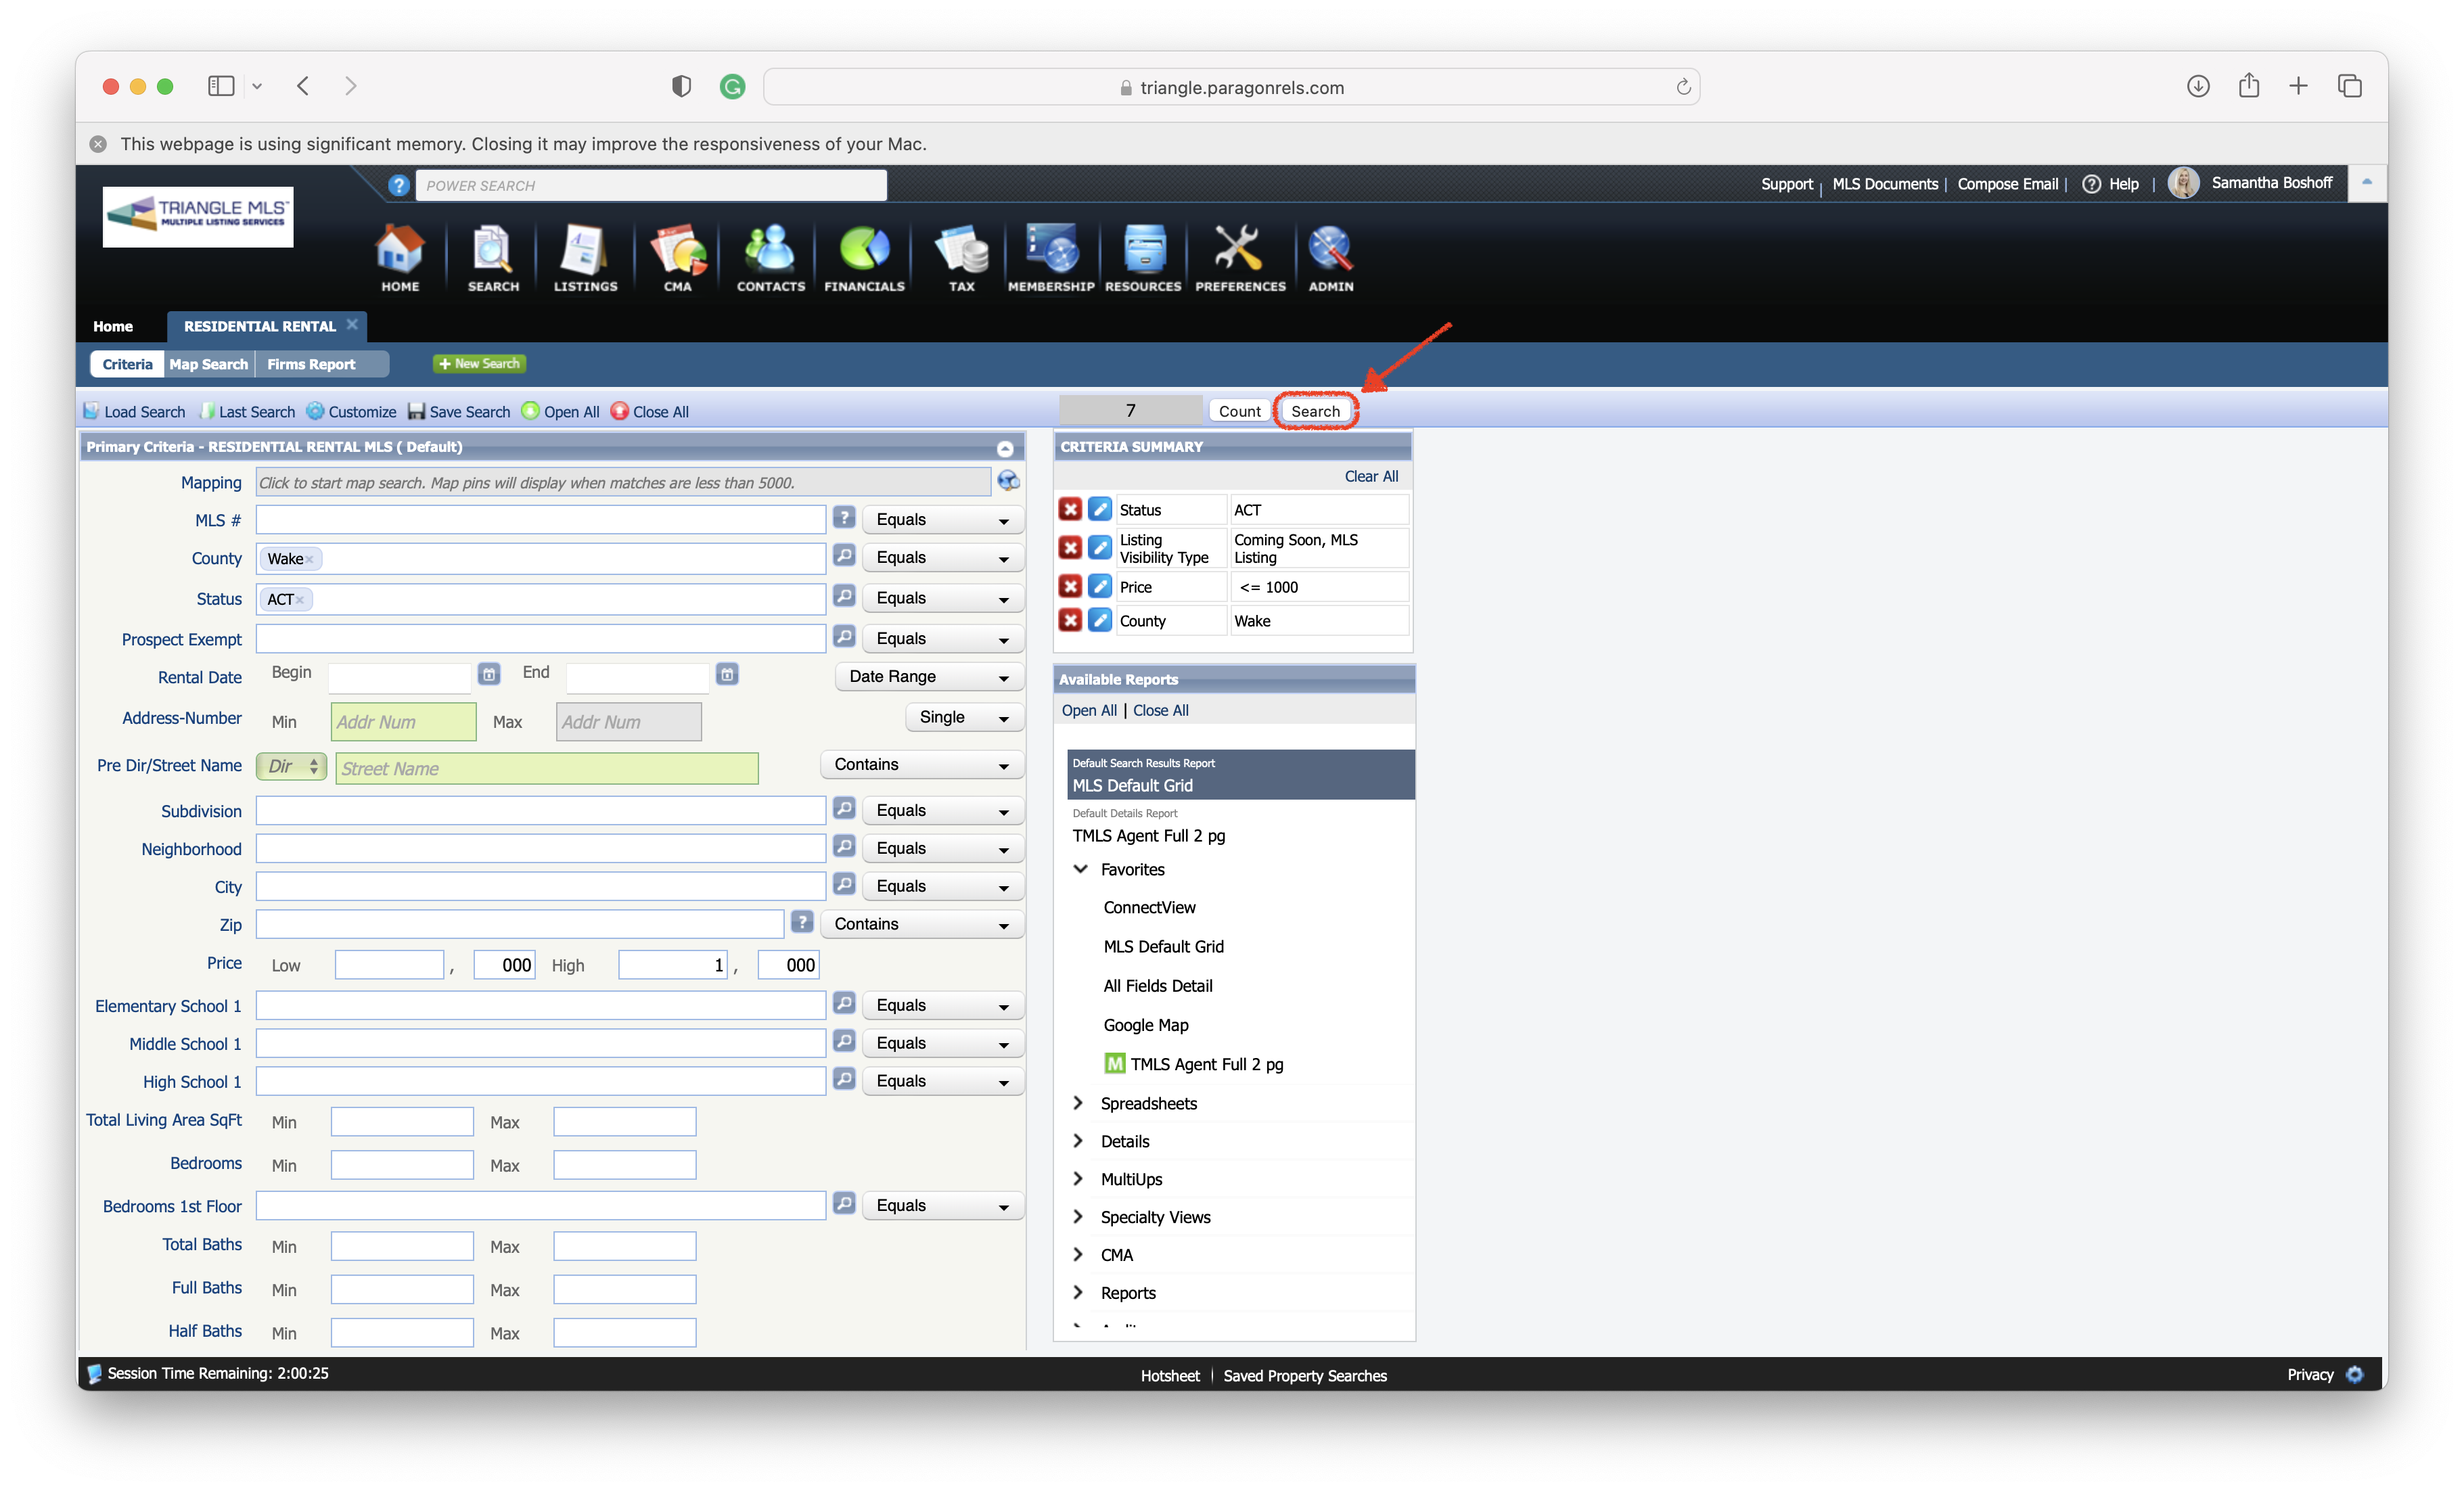Remove the ACT tag from Status
This screenshot has height=1491, width=2464.
click(x=299, y=600)
